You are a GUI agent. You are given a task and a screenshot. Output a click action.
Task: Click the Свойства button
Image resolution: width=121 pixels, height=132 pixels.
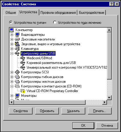pos(21,111)
